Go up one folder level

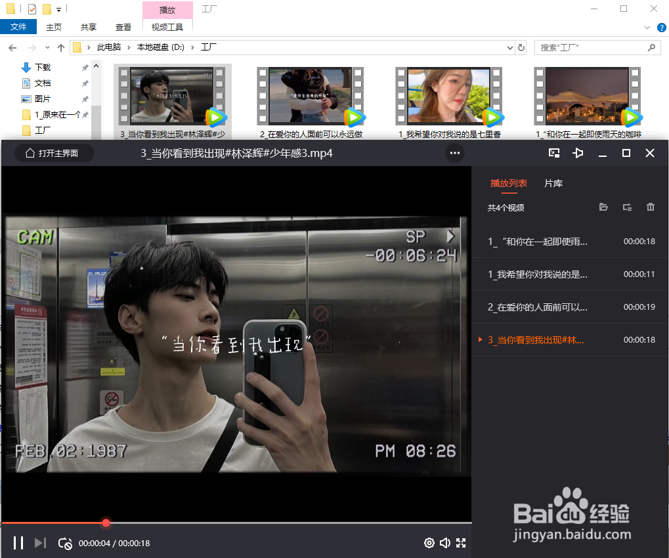tap(61, 47)
